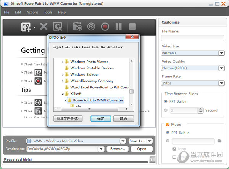This screenshot has height=169, width=229.
Task: Open the Destination path dropdown arrow
Action: (x=101, y=149)
